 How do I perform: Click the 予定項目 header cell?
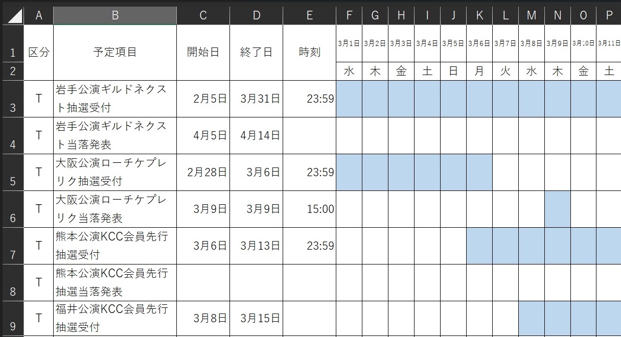tap(115, 53)
